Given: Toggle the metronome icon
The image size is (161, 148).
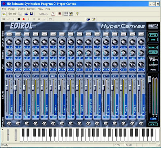Looking at the screenshot, I should (53, 14).
